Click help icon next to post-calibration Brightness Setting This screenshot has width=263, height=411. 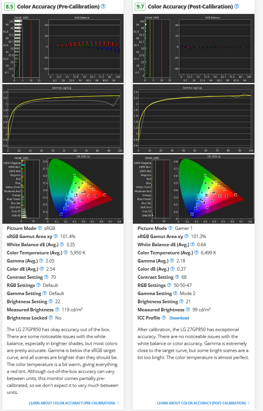(181, 301)
